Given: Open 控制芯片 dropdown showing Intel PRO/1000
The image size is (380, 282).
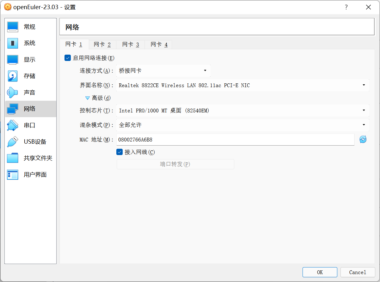Looking at the screenshot, I should pos(243,111).
